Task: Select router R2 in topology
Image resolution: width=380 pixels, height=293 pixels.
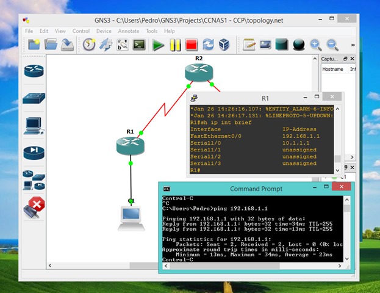Action: click(199, 72)
